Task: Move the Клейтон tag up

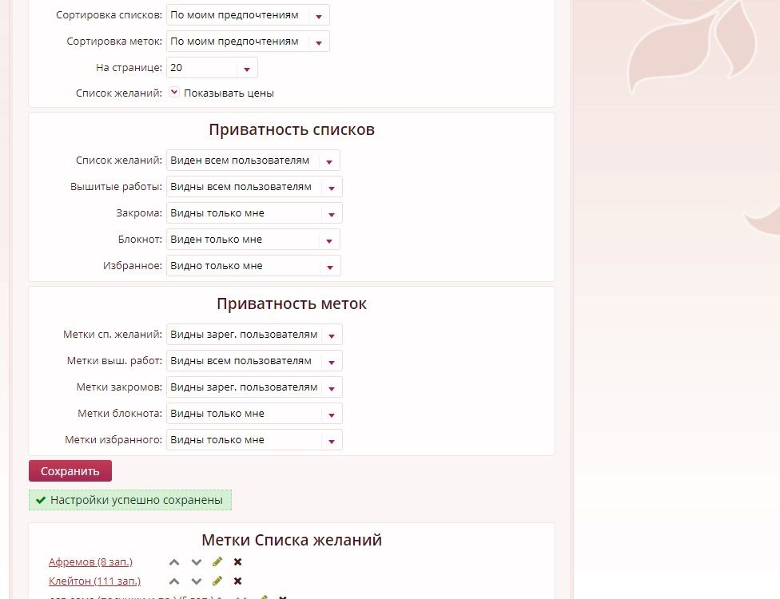Action: click(x=174, y=581)
